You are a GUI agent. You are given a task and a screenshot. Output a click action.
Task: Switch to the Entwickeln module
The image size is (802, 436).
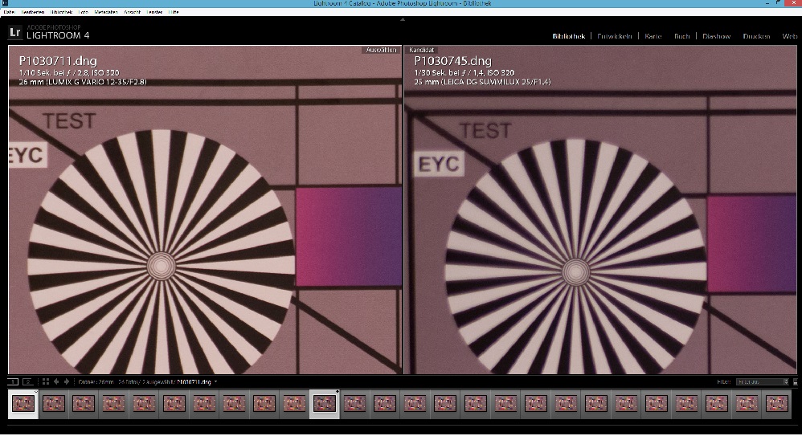click(x=615, y=36)
